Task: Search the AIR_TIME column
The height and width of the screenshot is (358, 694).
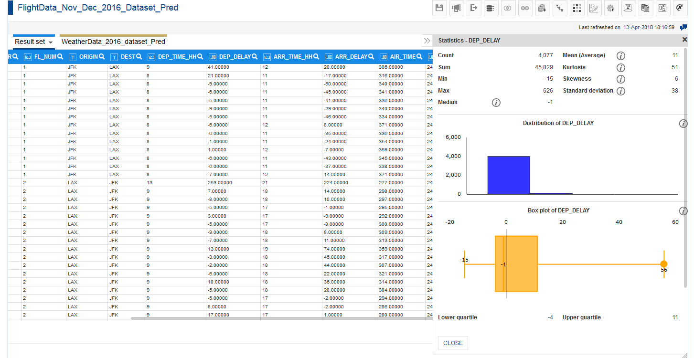Action: click(x=419, y=56)
